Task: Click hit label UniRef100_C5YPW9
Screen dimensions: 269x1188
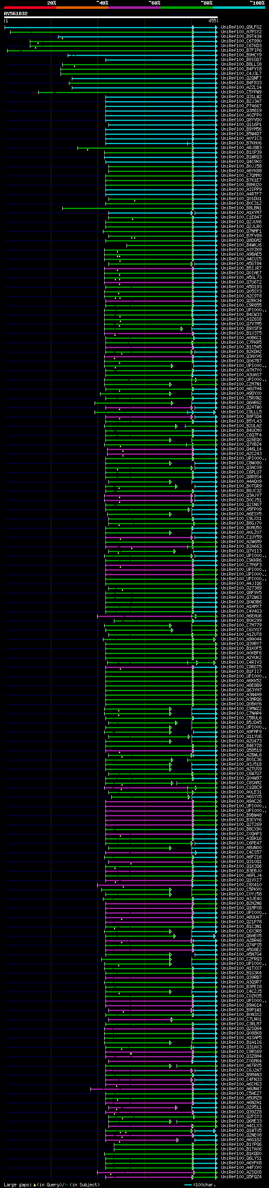Action: (241, 92)
